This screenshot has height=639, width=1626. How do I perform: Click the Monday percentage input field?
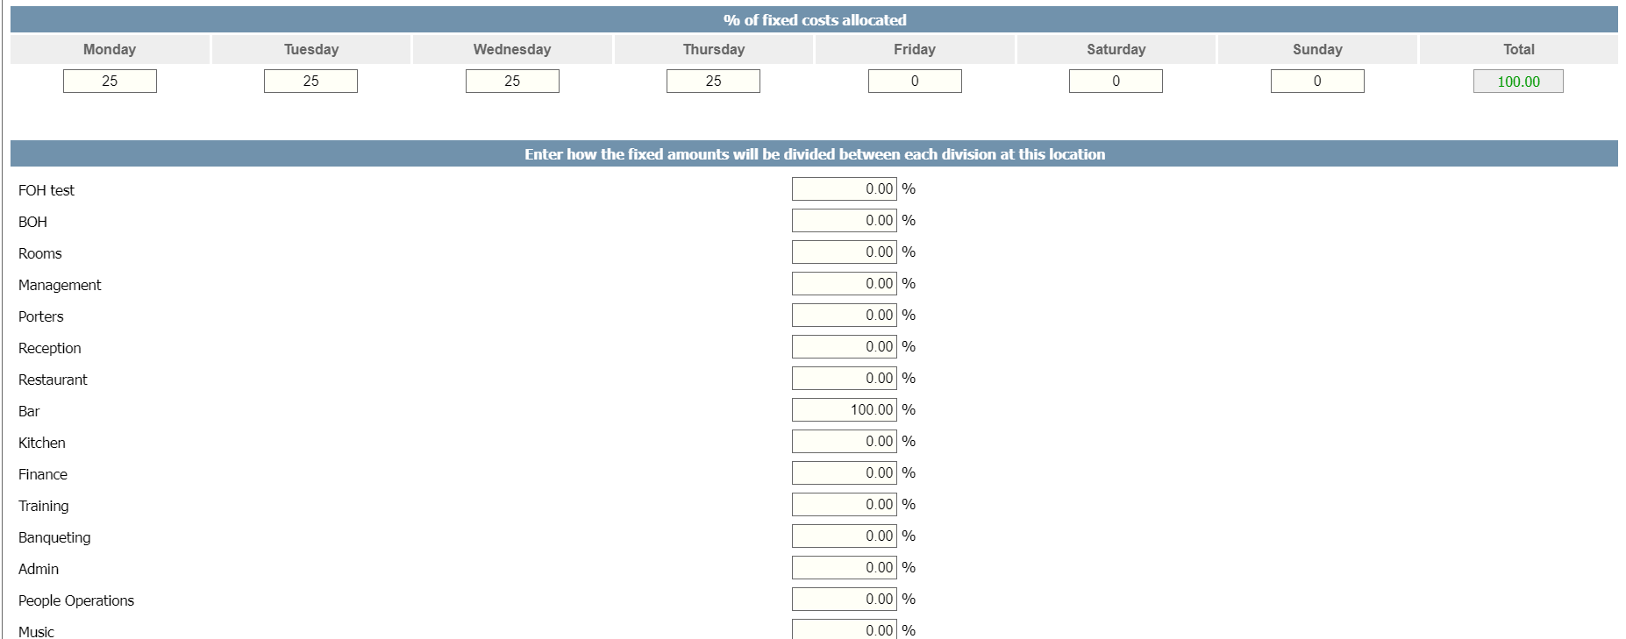110,82
